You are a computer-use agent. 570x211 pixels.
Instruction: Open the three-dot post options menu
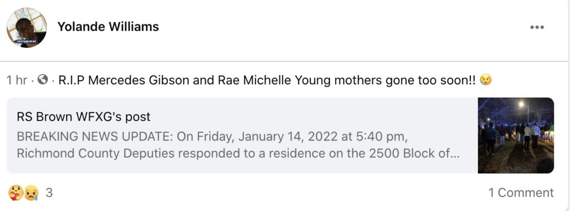pyautogui.click(x=537, y=27)
